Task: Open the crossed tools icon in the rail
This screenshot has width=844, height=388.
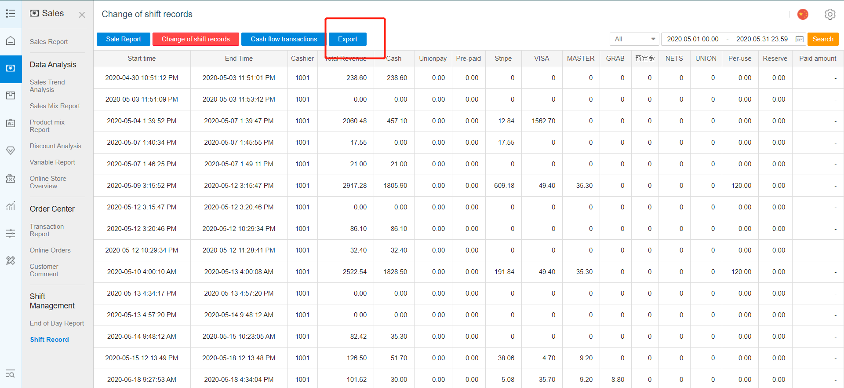Action: point(11,260)
